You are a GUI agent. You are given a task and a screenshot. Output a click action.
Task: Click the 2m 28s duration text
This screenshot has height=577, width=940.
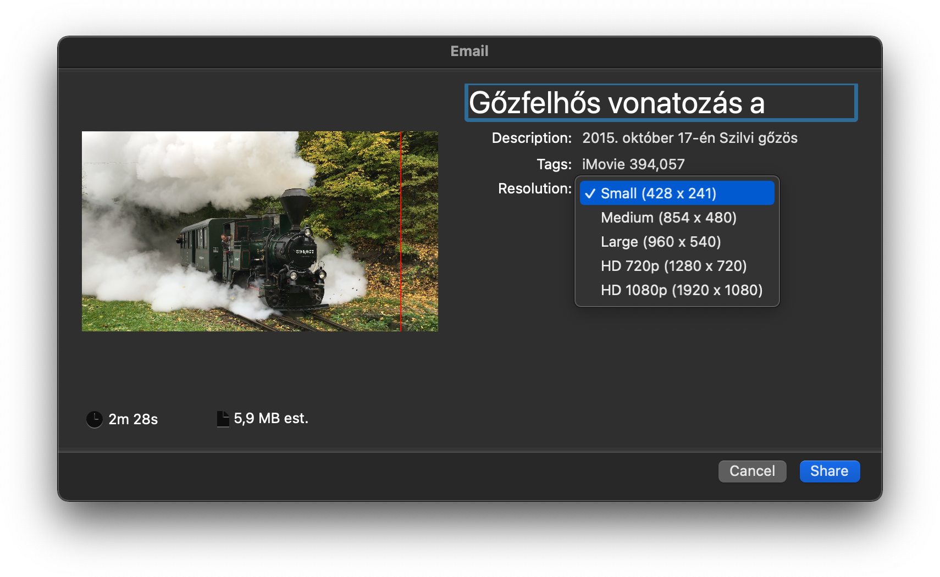click(x=133, y=419)
